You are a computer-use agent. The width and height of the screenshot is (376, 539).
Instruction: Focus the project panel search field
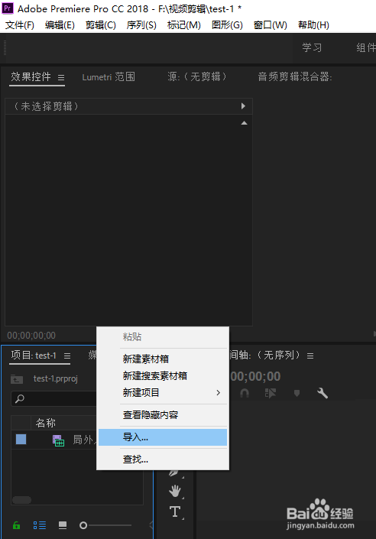(54, 399)
